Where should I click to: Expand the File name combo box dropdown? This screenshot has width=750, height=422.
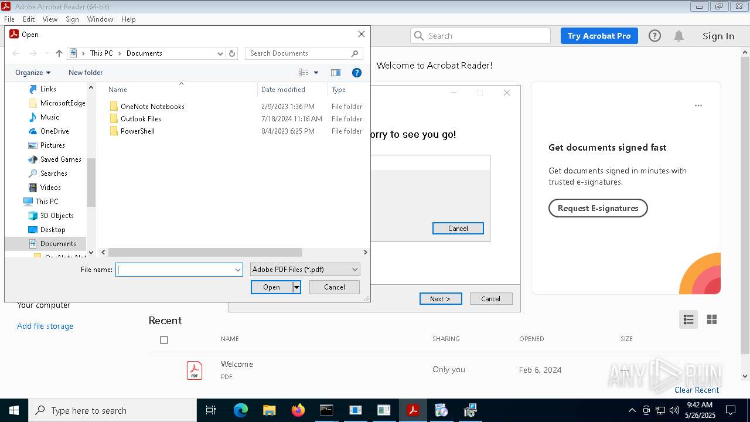(x=238, y=270)
